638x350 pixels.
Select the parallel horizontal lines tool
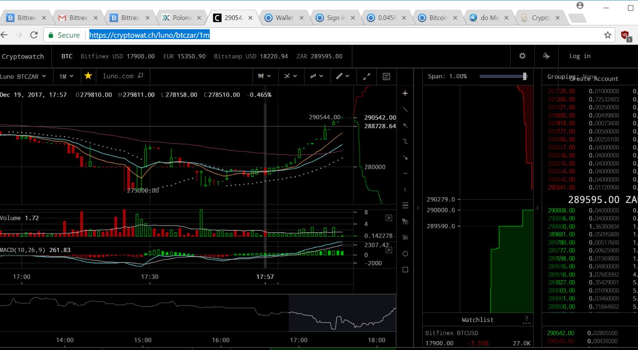(405, 205)
